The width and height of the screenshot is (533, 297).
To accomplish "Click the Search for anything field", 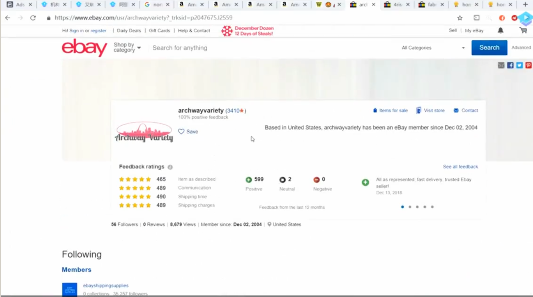I will click(273, 48).
